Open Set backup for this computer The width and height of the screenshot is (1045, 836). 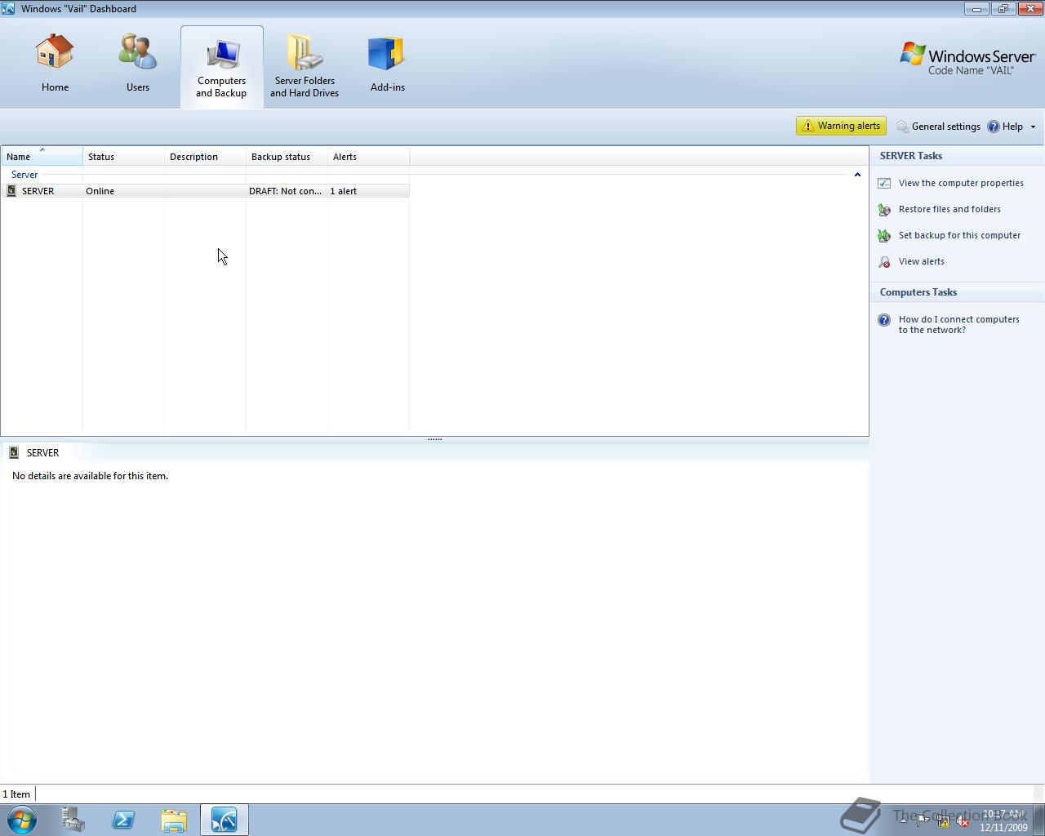pyautogui.click(x=959, y=235)
